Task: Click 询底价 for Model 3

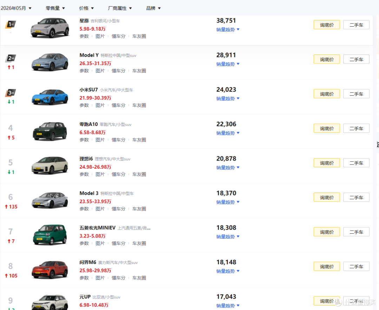Action: click(x=327, y=198)
